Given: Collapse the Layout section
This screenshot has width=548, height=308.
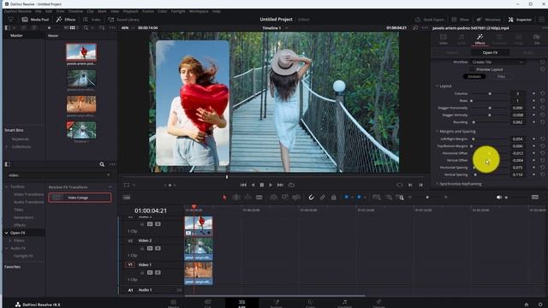Looking at the screenshot, I should (x=438, y=86).
